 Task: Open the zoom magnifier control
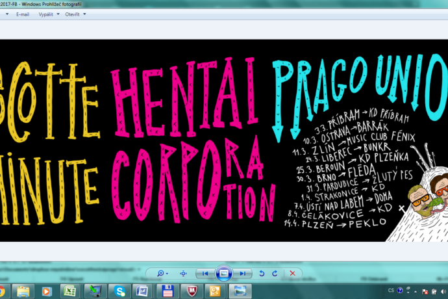160,274
